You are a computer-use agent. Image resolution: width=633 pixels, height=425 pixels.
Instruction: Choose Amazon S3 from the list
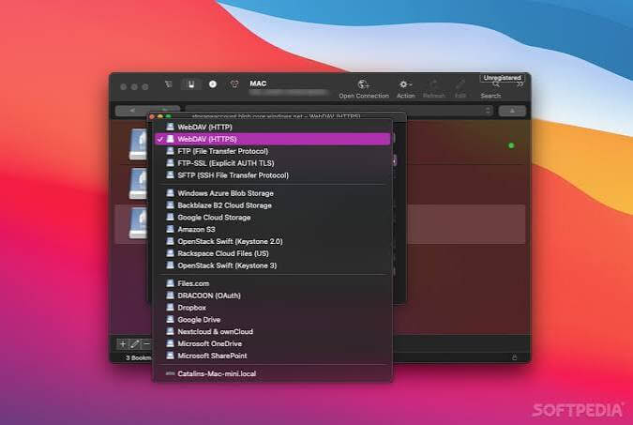pyautogui.click(x=273, y=230)
